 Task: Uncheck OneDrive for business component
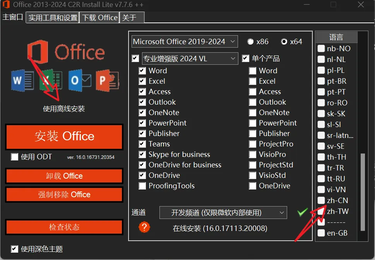point(142,165)
